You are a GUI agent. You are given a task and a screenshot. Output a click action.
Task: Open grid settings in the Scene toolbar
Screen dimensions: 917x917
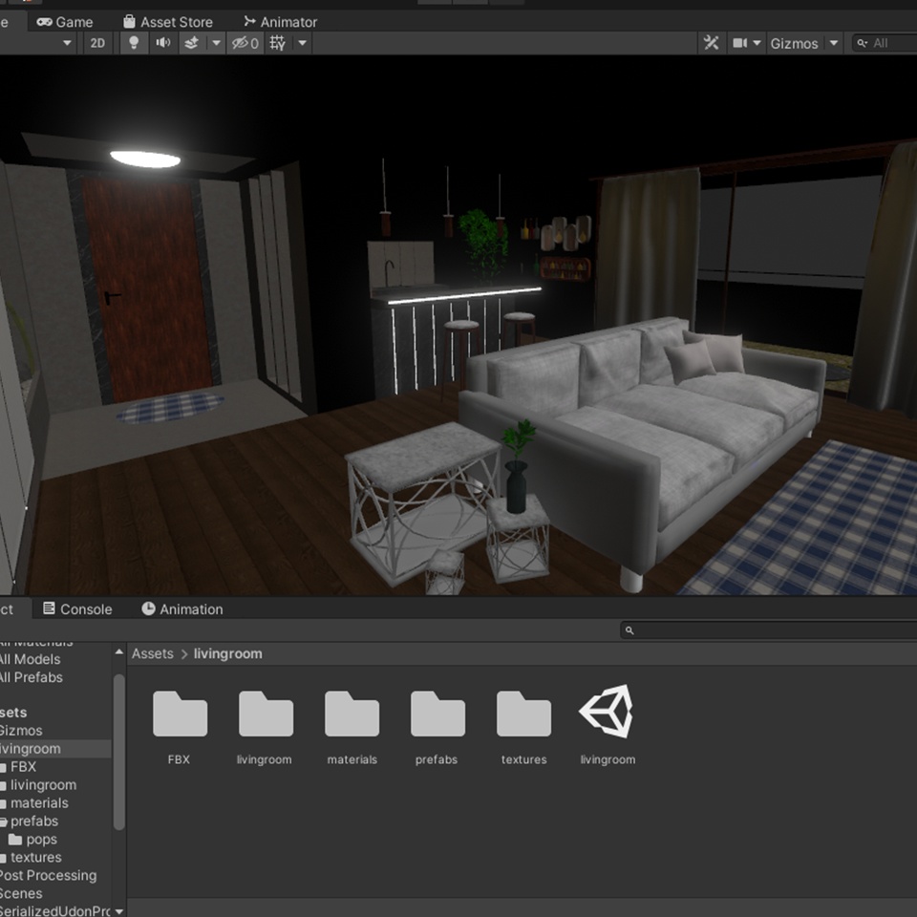pyautogui.click(x=275, y=43)
